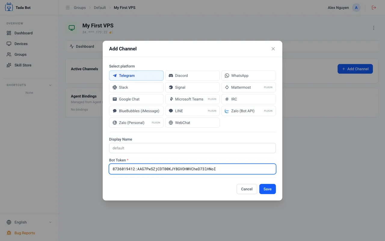Viewport: 385px width, 241px height.
Task: Click the My First VPS breadcrumb
Action: [125, 8]
